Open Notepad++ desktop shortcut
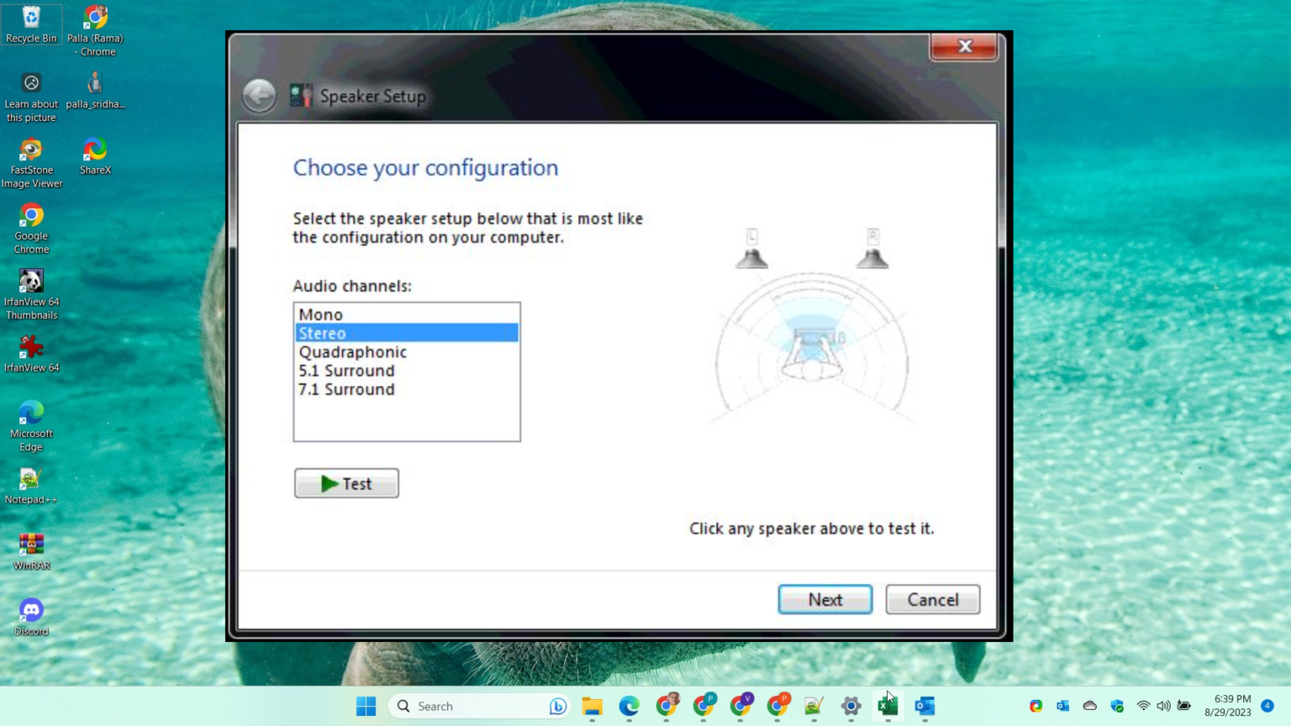Image resolution: width=1291 pixels, height=726 pixels. pos(31,486)
